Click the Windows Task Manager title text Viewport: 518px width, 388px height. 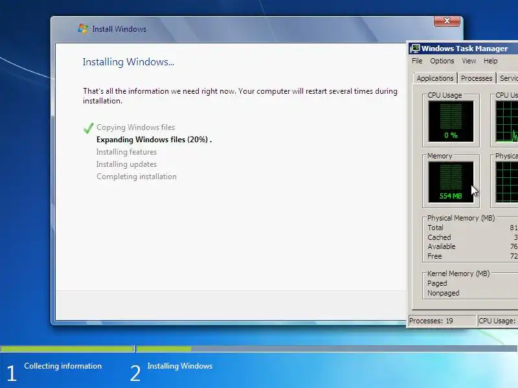[464, 48]
